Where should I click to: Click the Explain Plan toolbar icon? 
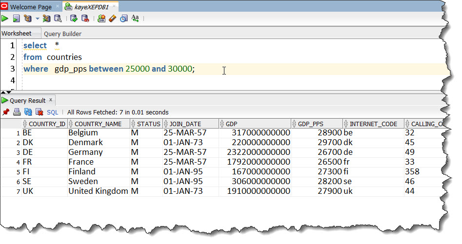coord(28,19)
